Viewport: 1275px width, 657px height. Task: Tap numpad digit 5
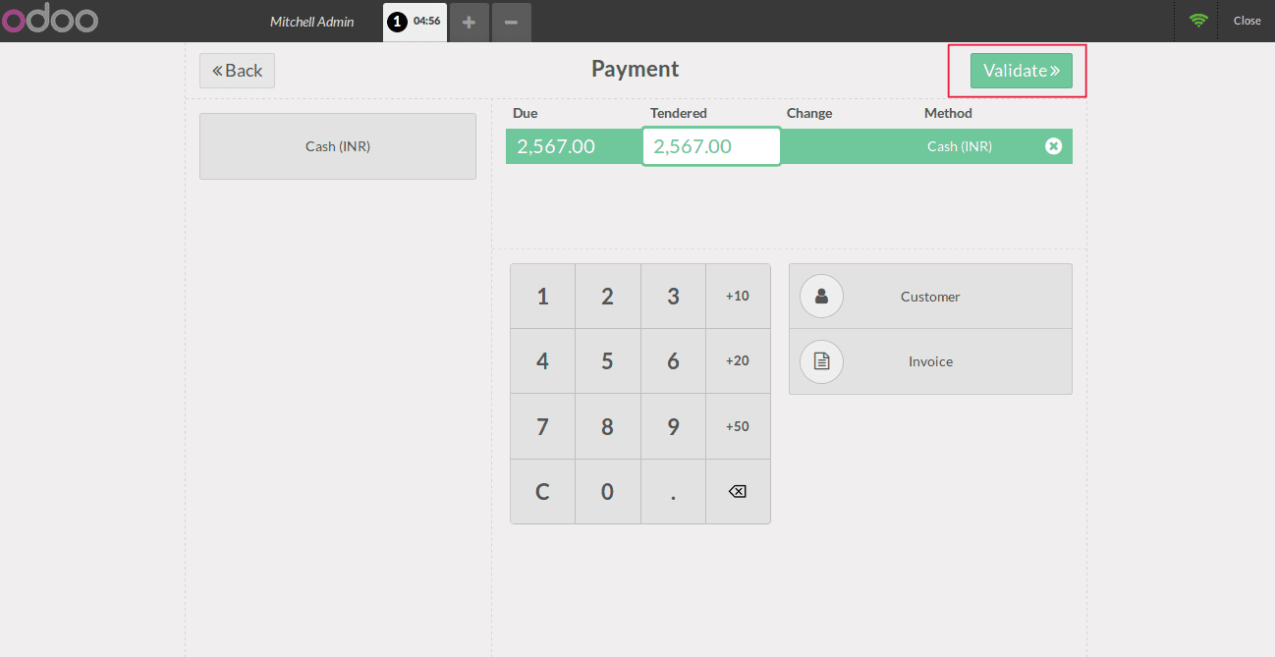(x=607, y=360)
